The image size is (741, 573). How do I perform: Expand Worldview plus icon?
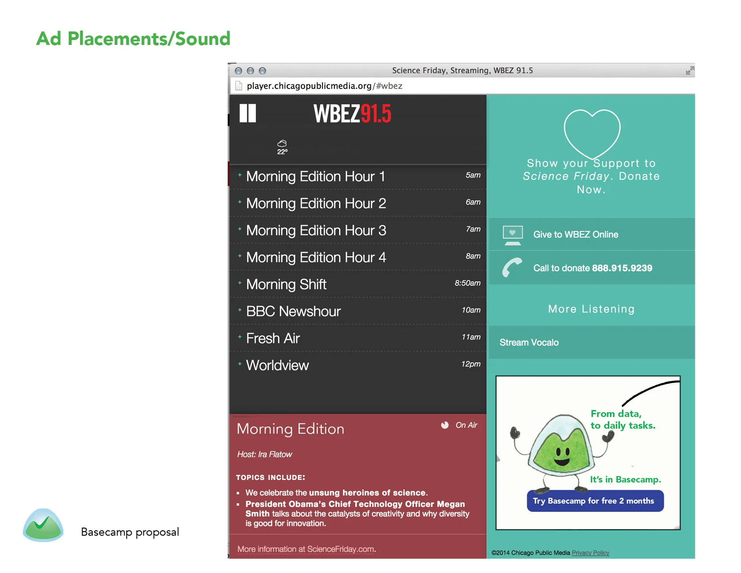[240, 364]
